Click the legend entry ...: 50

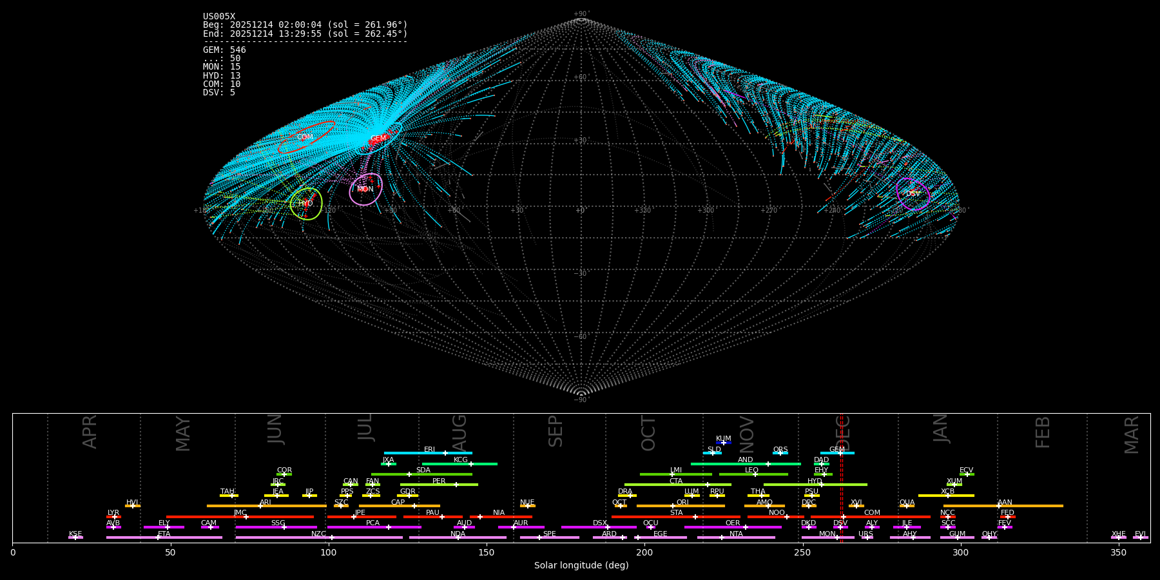tap(222, 59)
